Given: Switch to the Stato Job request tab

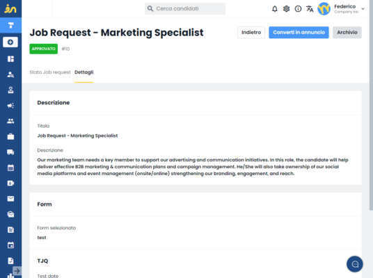Looking at the screenshot, I should click(50, 72).
